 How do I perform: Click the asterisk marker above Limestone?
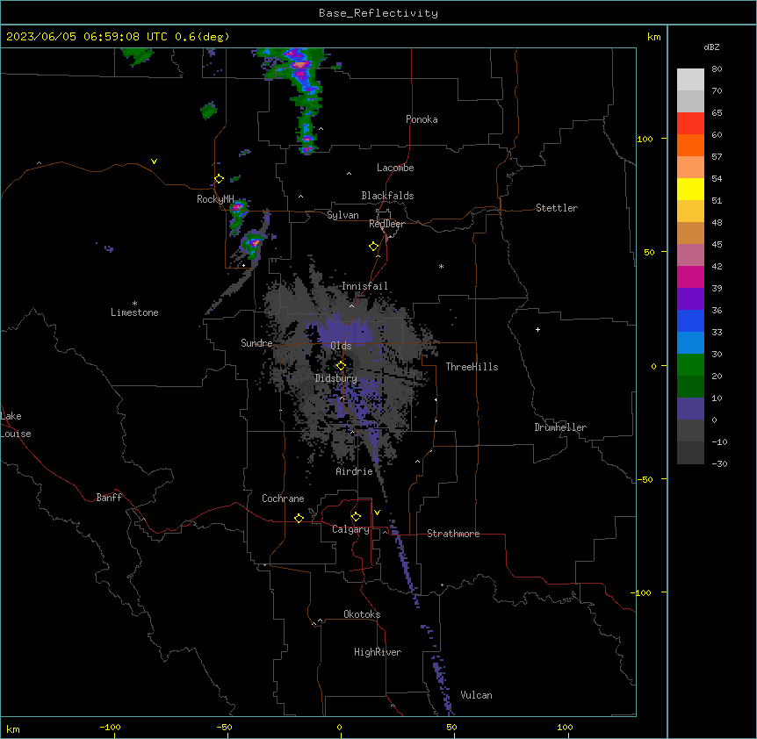coord(134,303)
